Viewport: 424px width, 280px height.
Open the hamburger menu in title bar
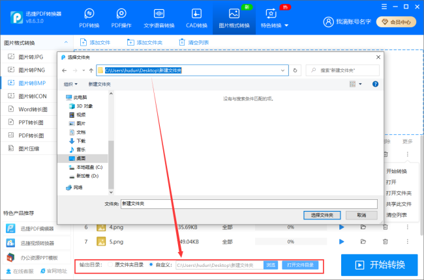(384, 7)
